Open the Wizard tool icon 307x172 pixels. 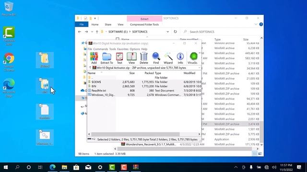pos(168,58)
